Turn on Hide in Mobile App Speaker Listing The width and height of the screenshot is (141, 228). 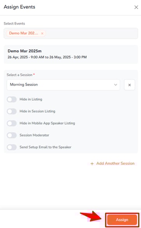[x=12, y=123]
